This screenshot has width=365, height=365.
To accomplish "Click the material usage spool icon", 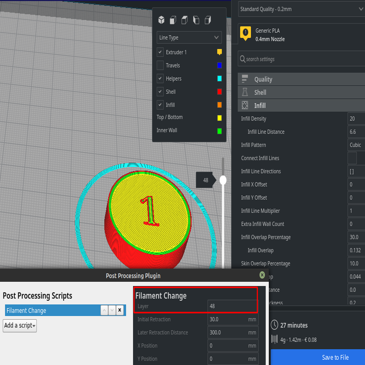I will pos(274,339).
